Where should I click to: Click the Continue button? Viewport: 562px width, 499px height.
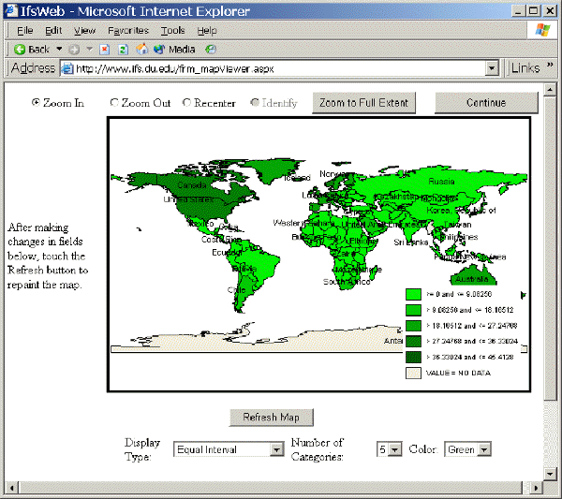pyautogui.click(x=486, y=103)
